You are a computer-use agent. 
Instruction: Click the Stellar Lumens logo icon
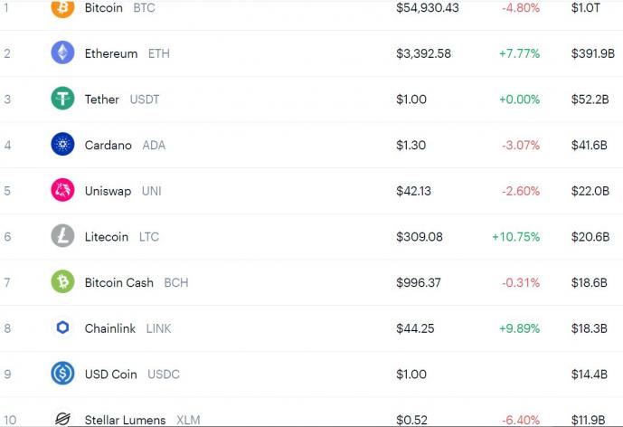(62, 418)
